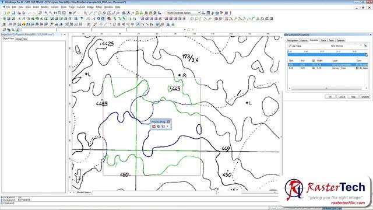Click the blue funnel filter icon

click(x=82, y=19)
